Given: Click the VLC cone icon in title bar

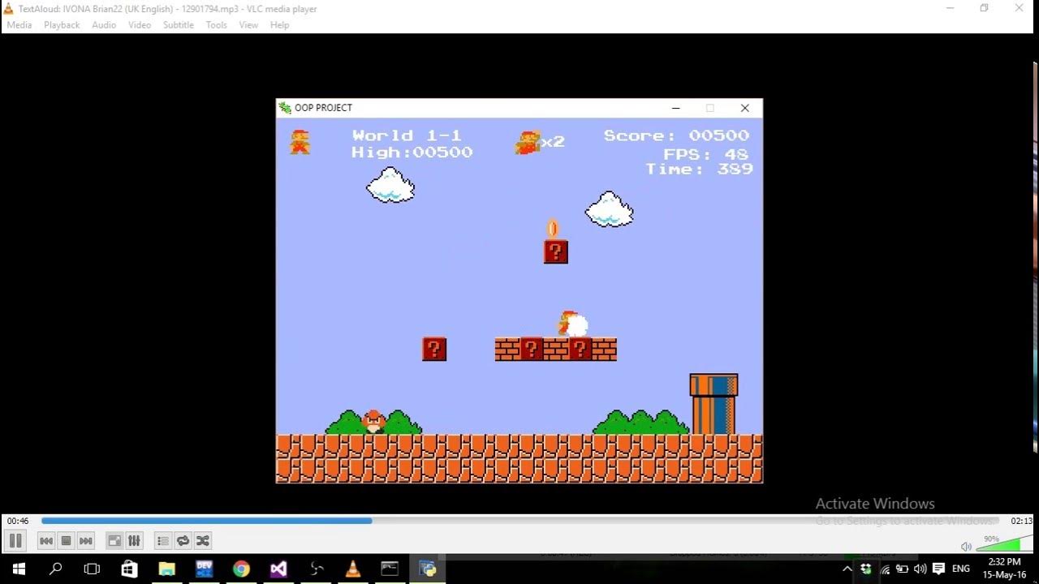Looking at the screenshot, I should coord(9,9).
